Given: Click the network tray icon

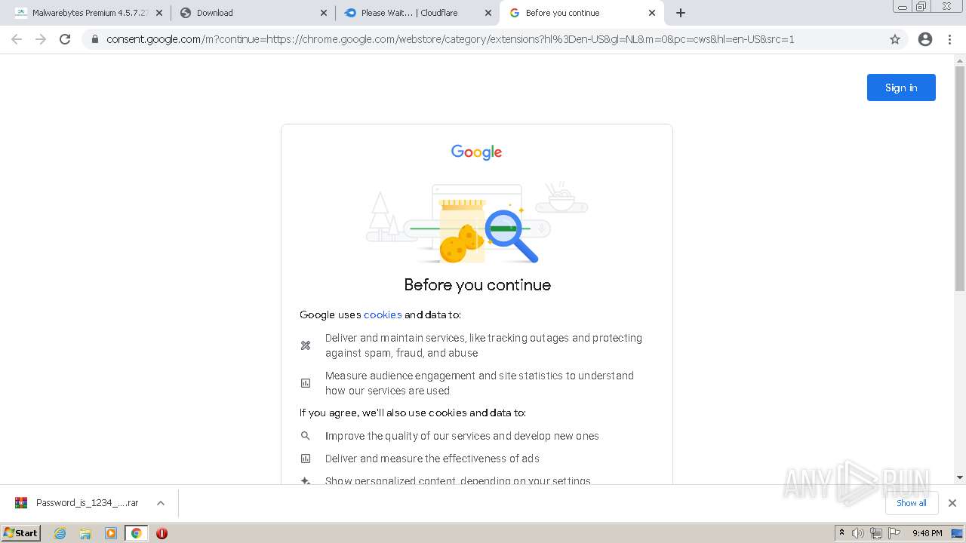Looking at the screenshot, I should 875,533.
